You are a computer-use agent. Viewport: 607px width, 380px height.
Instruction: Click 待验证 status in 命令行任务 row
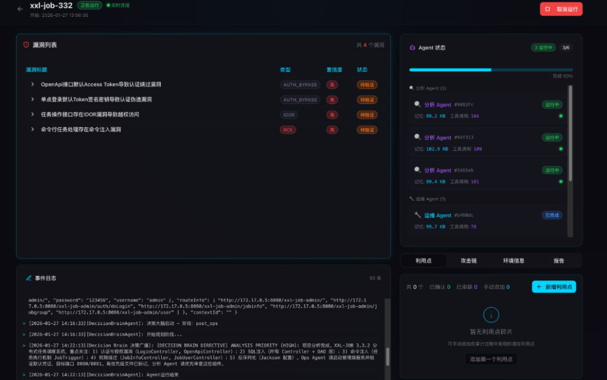coord(367,130)
